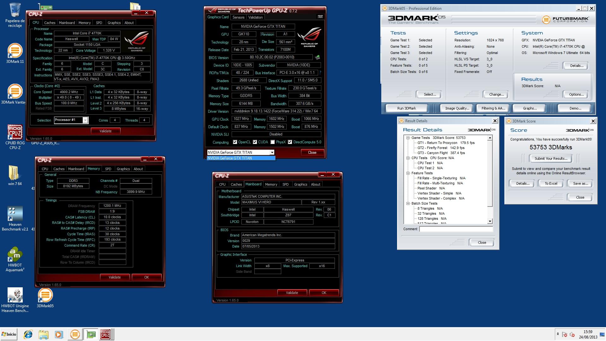Click Options button under Results

coord(576,94)
